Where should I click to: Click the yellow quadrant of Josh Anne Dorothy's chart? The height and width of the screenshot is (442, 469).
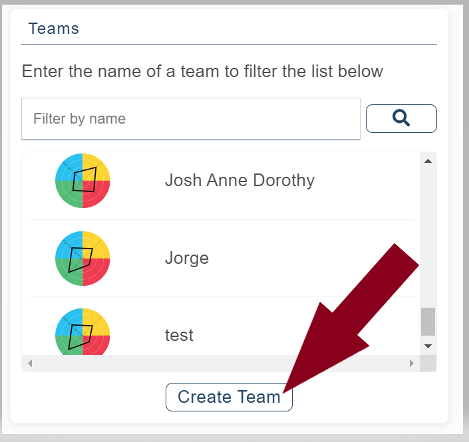pos(97,166)
